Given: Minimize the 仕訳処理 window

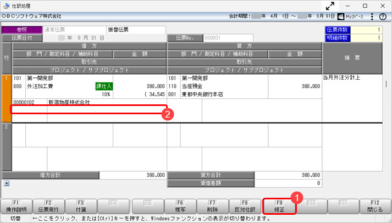Looking at the screenshot, I should tap(347, 5).
